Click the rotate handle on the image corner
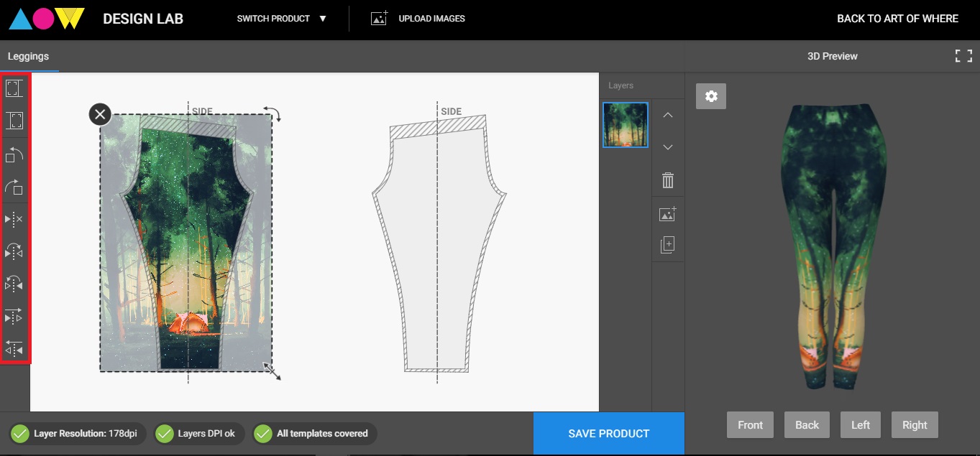Image resolution: width=980 pixels, height=456 pixels. [272, 113]
